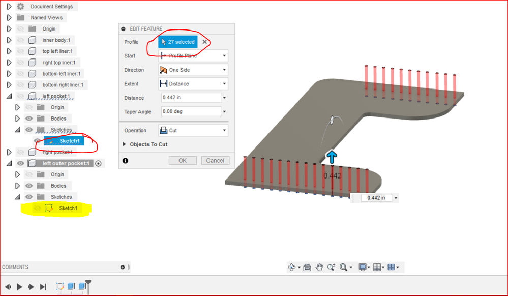This screenshot has height=296, width=508.
Task: Toggle visibility of inner body:1 component
Action: (20, 40)
